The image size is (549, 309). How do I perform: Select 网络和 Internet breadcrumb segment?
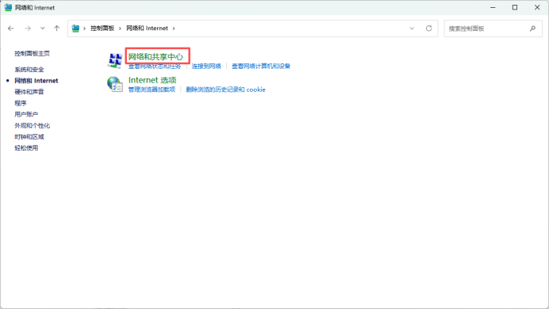(x=147, y=29)
